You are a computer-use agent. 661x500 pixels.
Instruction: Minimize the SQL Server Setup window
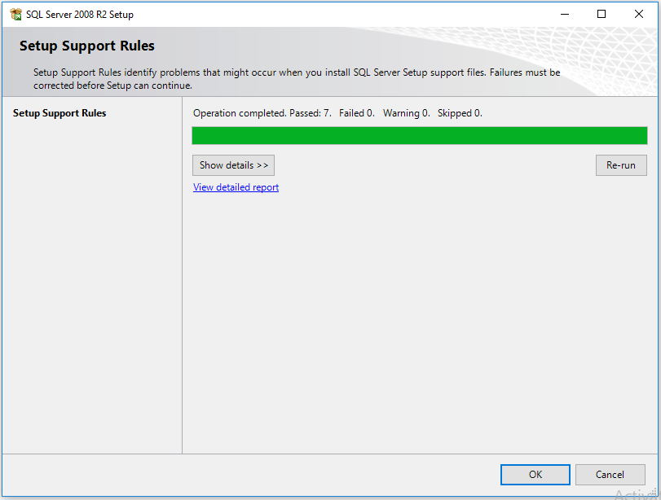565,15
